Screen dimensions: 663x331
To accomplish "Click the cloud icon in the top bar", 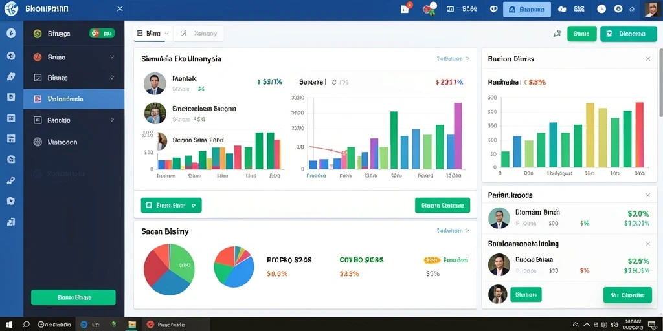I will (562, 9).
